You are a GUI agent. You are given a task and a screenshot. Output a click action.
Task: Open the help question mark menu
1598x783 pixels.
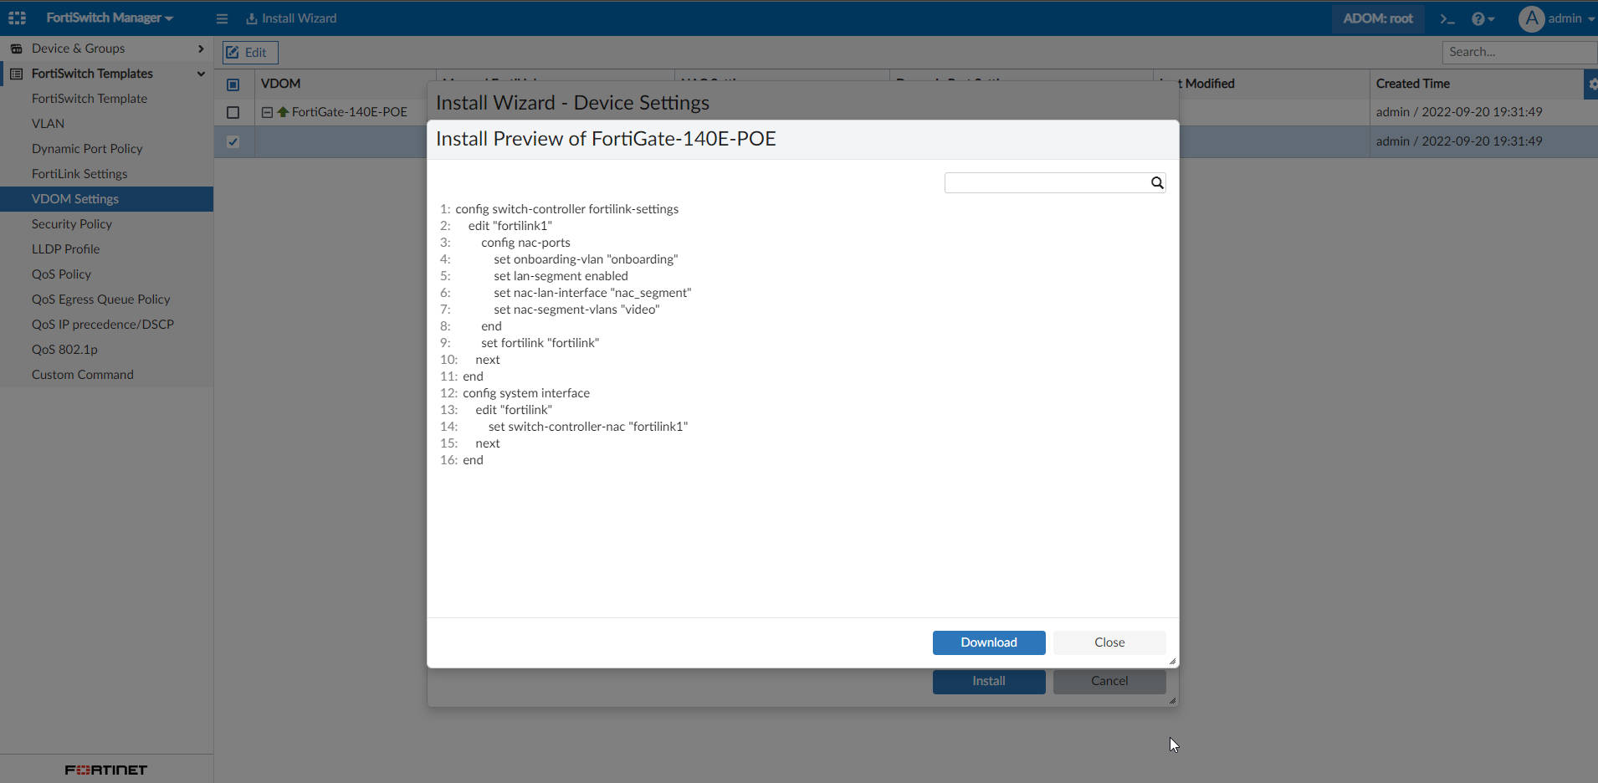tap(1483, 18)
